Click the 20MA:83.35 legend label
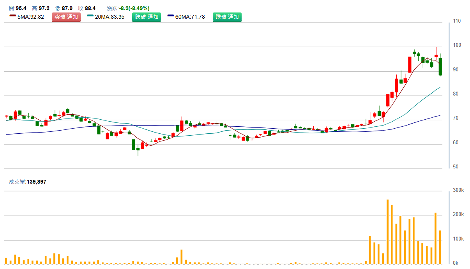 pos(110,17)
